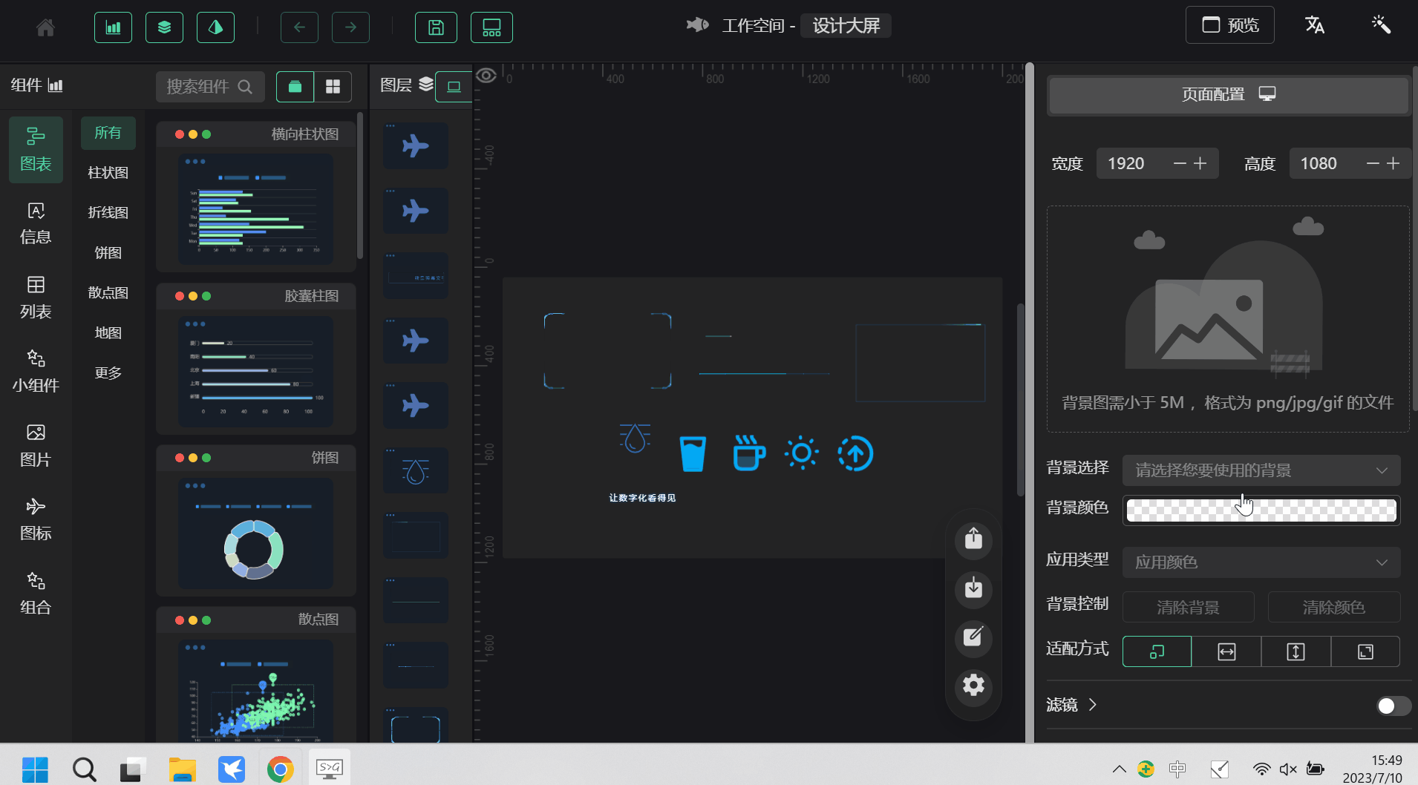Select the water droplet layer in the layer list

click(x=416, y=471)
